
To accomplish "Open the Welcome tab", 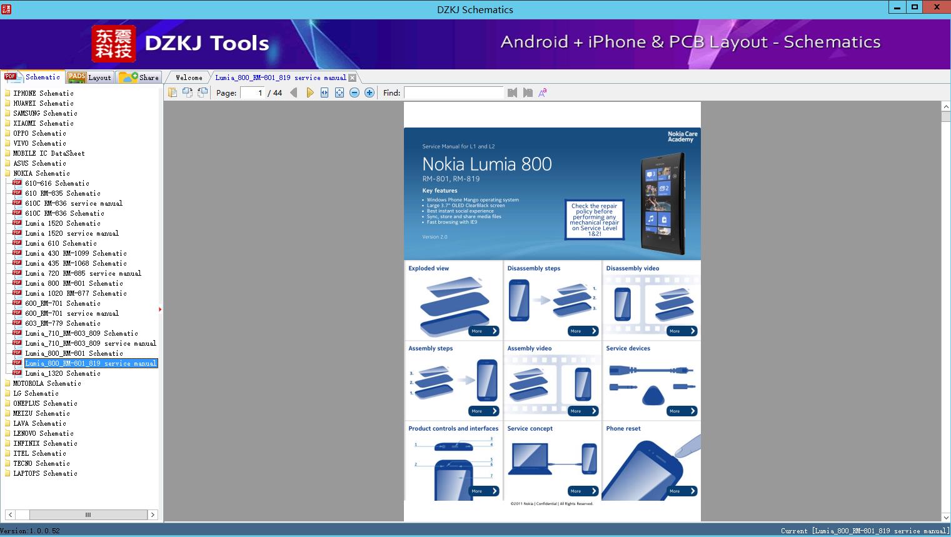I will click(189, 78).
